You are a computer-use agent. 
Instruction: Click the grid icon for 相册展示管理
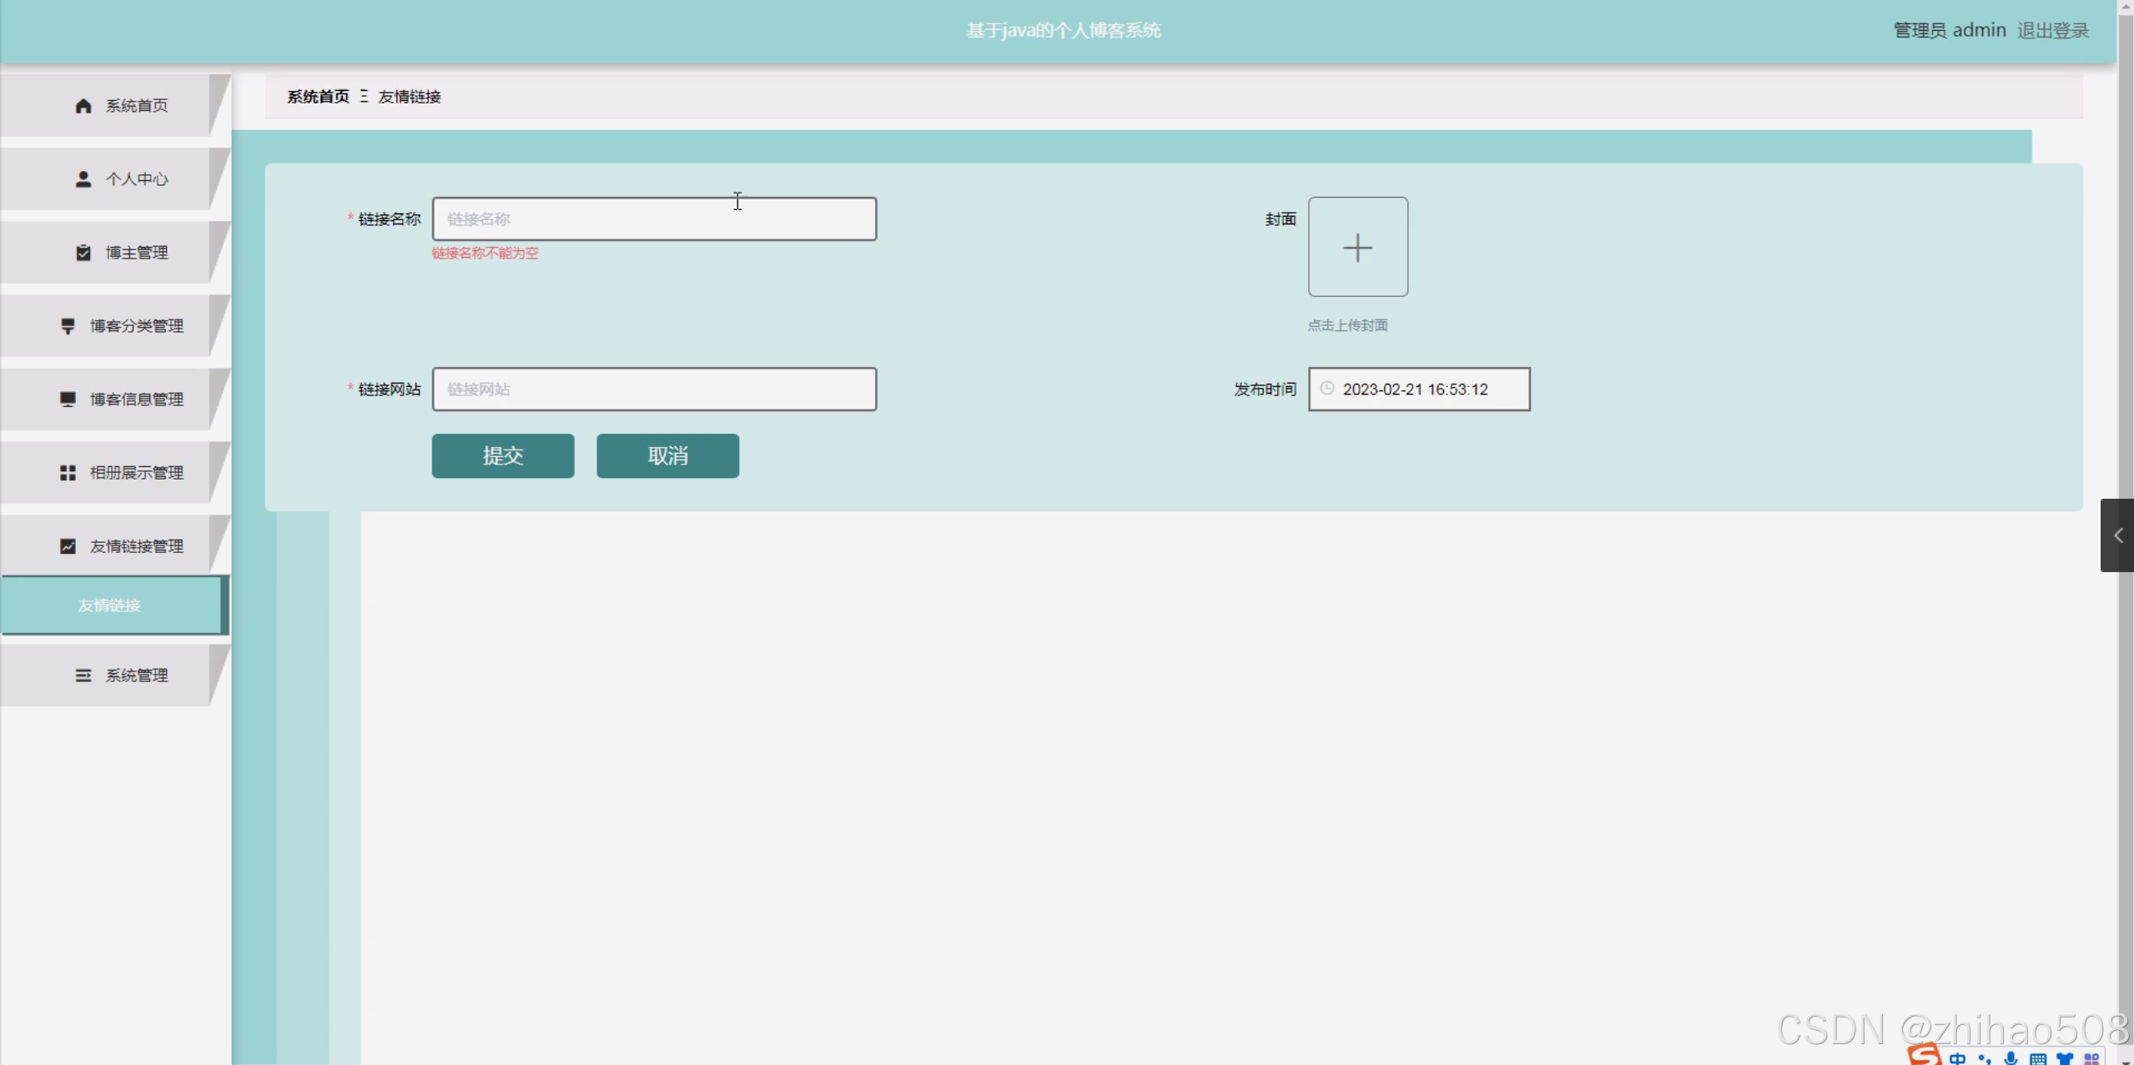(x=68, y=473)
